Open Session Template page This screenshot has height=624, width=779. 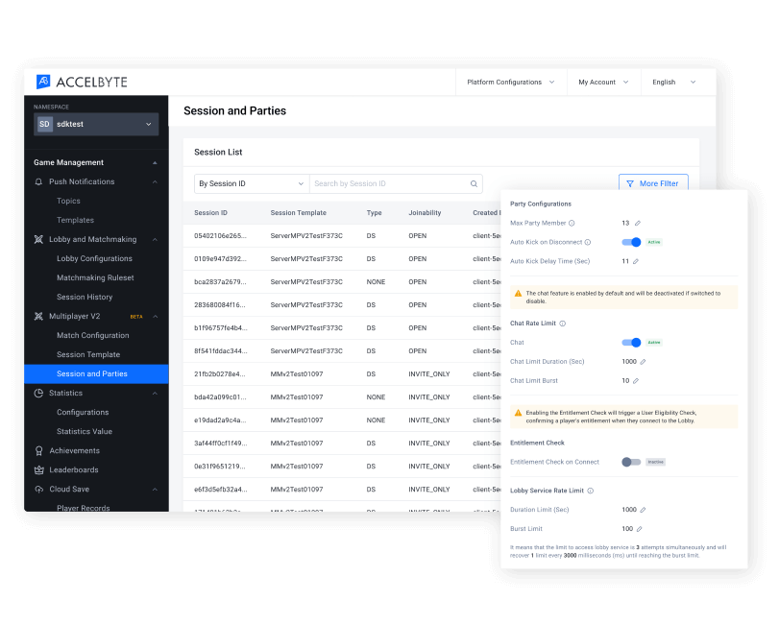click(x=88, y=355)
